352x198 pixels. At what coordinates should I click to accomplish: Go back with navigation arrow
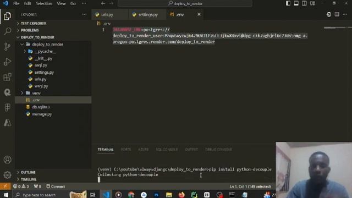pos(103,3)
